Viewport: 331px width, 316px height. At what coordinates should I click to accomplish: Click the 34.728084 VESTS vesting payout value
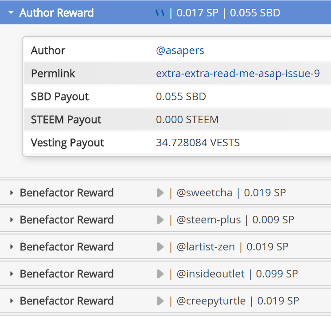(x=198, y=143)
